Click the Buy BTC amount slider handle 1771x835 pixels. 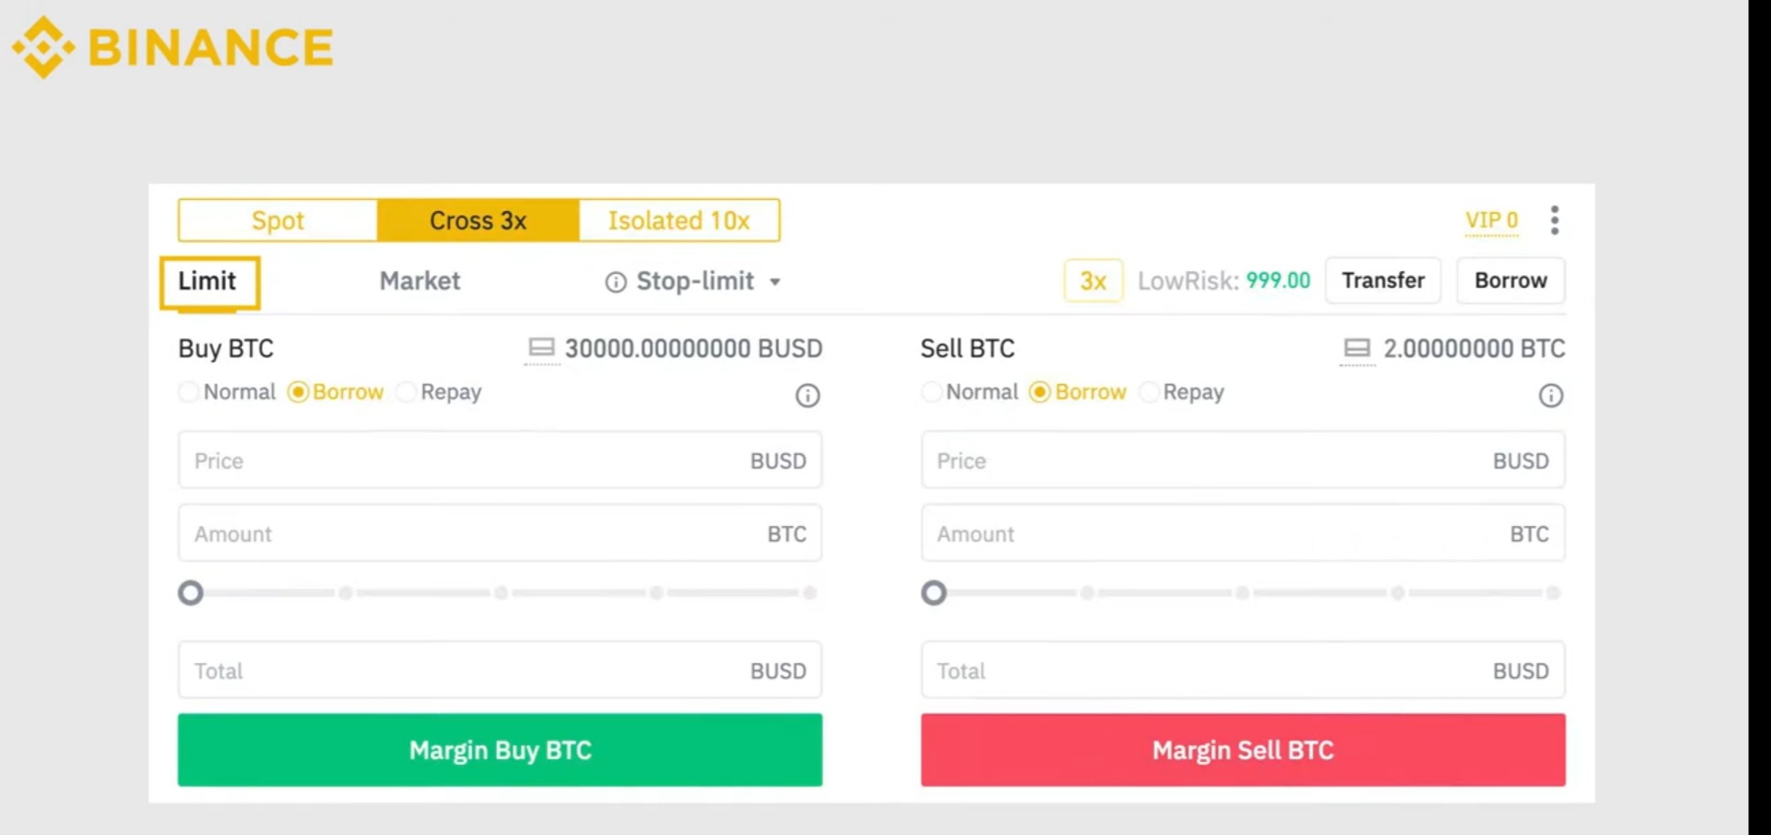[x=191, y=593]
